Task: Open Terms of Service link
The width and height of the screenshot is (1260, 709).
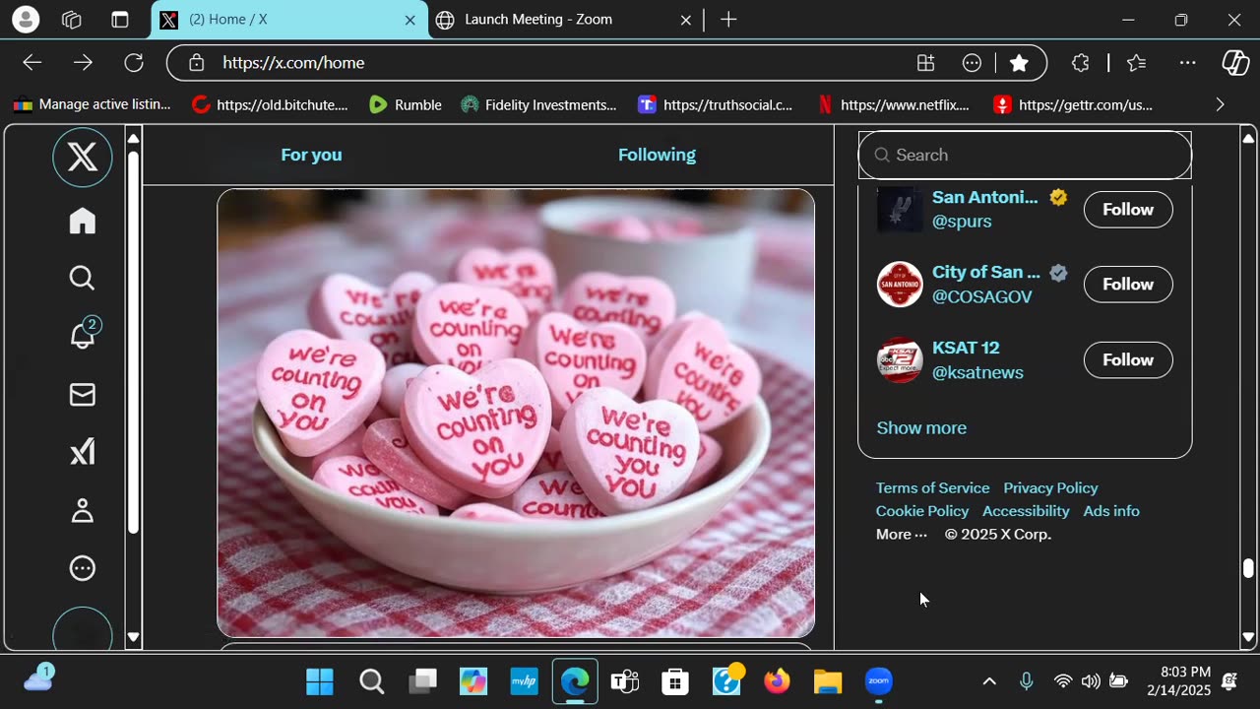Action: pyautogui.click(x=933, y=487)
